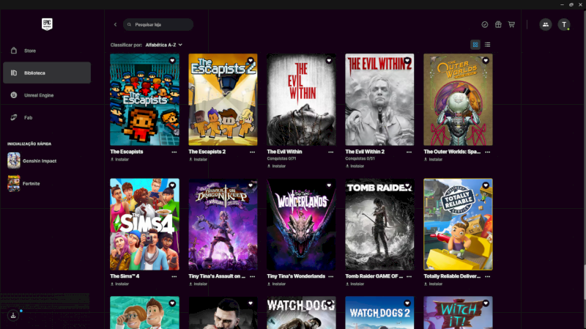Open more options for The Evil Within
Viewport: 586px width, 329px height.
click(331, 152)
